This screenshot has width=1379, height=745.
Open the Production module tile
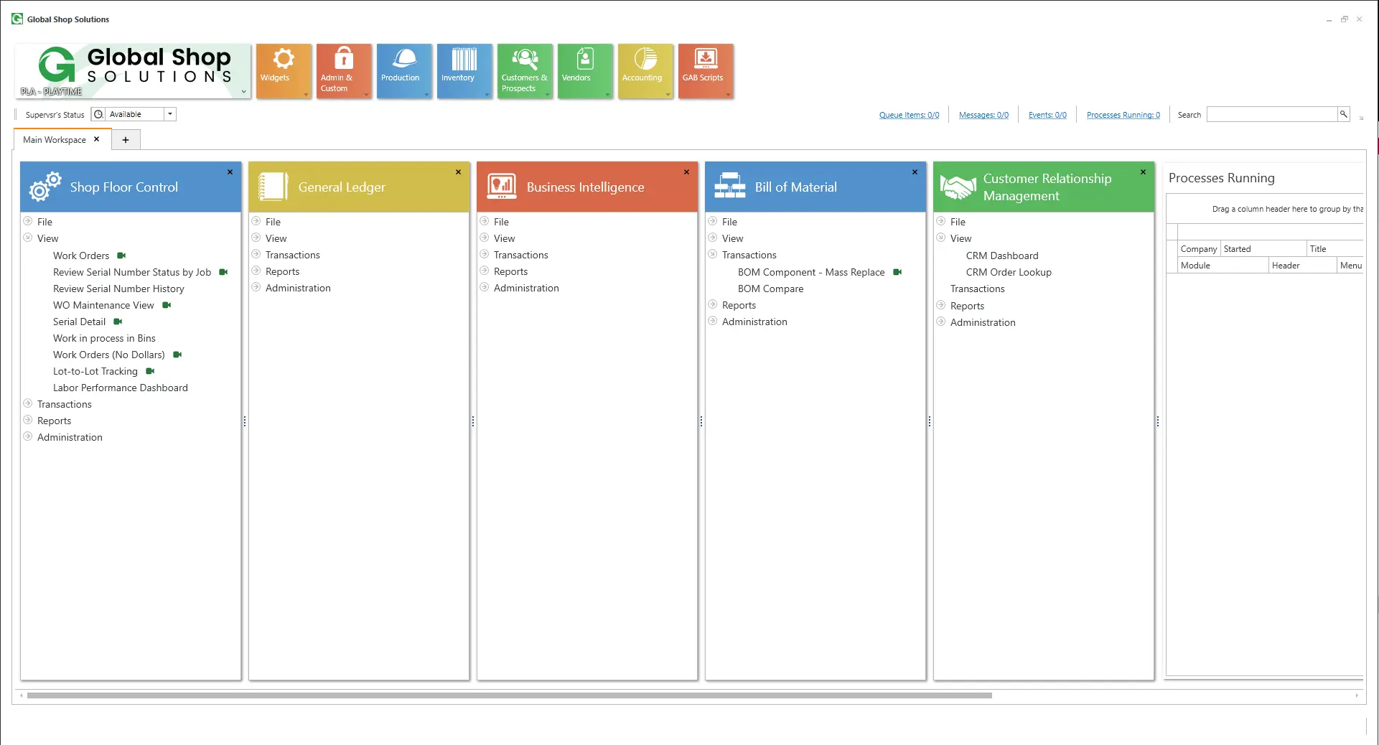tap(403, 70)
